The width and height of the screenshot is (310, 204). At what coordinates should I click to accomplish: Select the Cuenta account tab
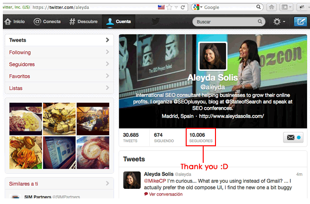119,22
